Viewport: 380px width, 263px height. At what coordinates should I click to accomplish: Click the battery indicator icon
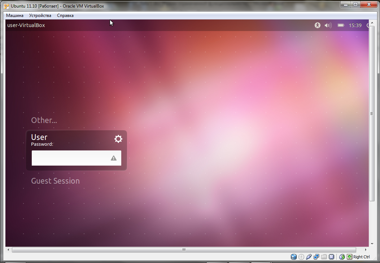click(x=341, y=25)
